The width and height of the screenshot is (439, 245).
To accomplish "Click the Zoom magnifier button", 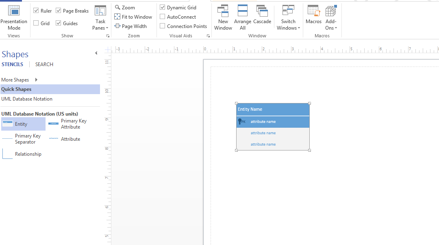I will point(125,8).
